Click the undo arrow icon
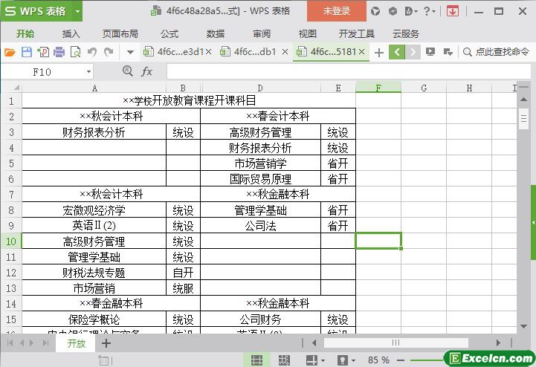The height and width of the screenshot is (367, 536). click(92, 52)
